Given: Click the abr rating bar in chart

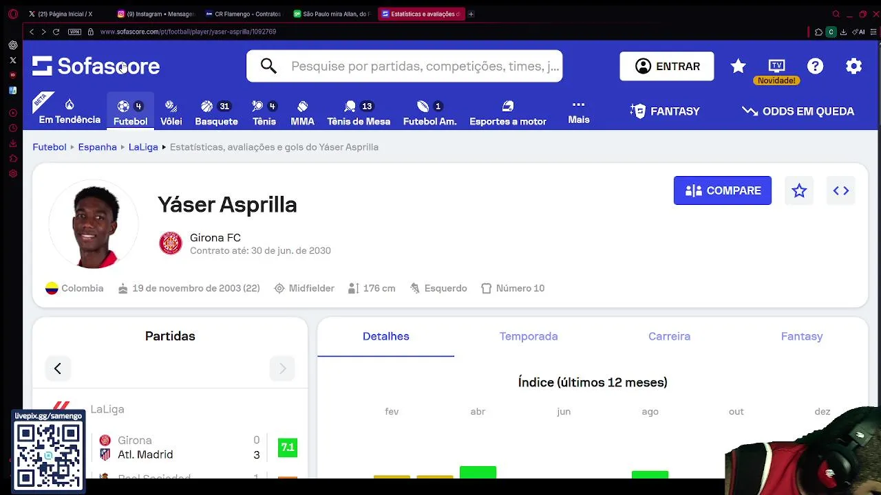Looking at the screenshot, I should [478, 472].
